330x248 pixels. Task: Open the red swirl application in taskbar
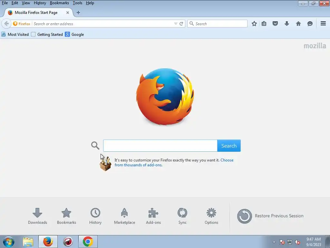(68, 242)
